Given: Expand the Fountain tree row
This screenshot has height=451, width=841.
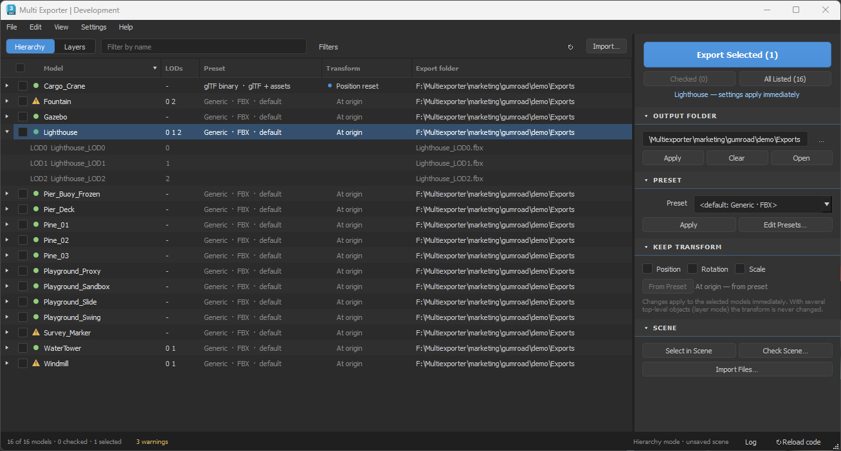Looking at the screenshot, I should coord(7,102).
